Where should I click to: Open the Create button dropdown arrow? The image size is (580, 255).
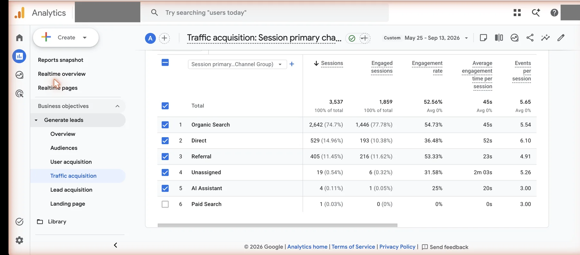pos(85,38)
